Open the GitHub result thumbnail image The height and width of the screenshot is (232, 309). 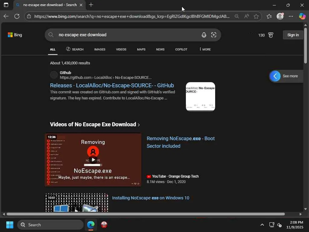tap(200, 96)
